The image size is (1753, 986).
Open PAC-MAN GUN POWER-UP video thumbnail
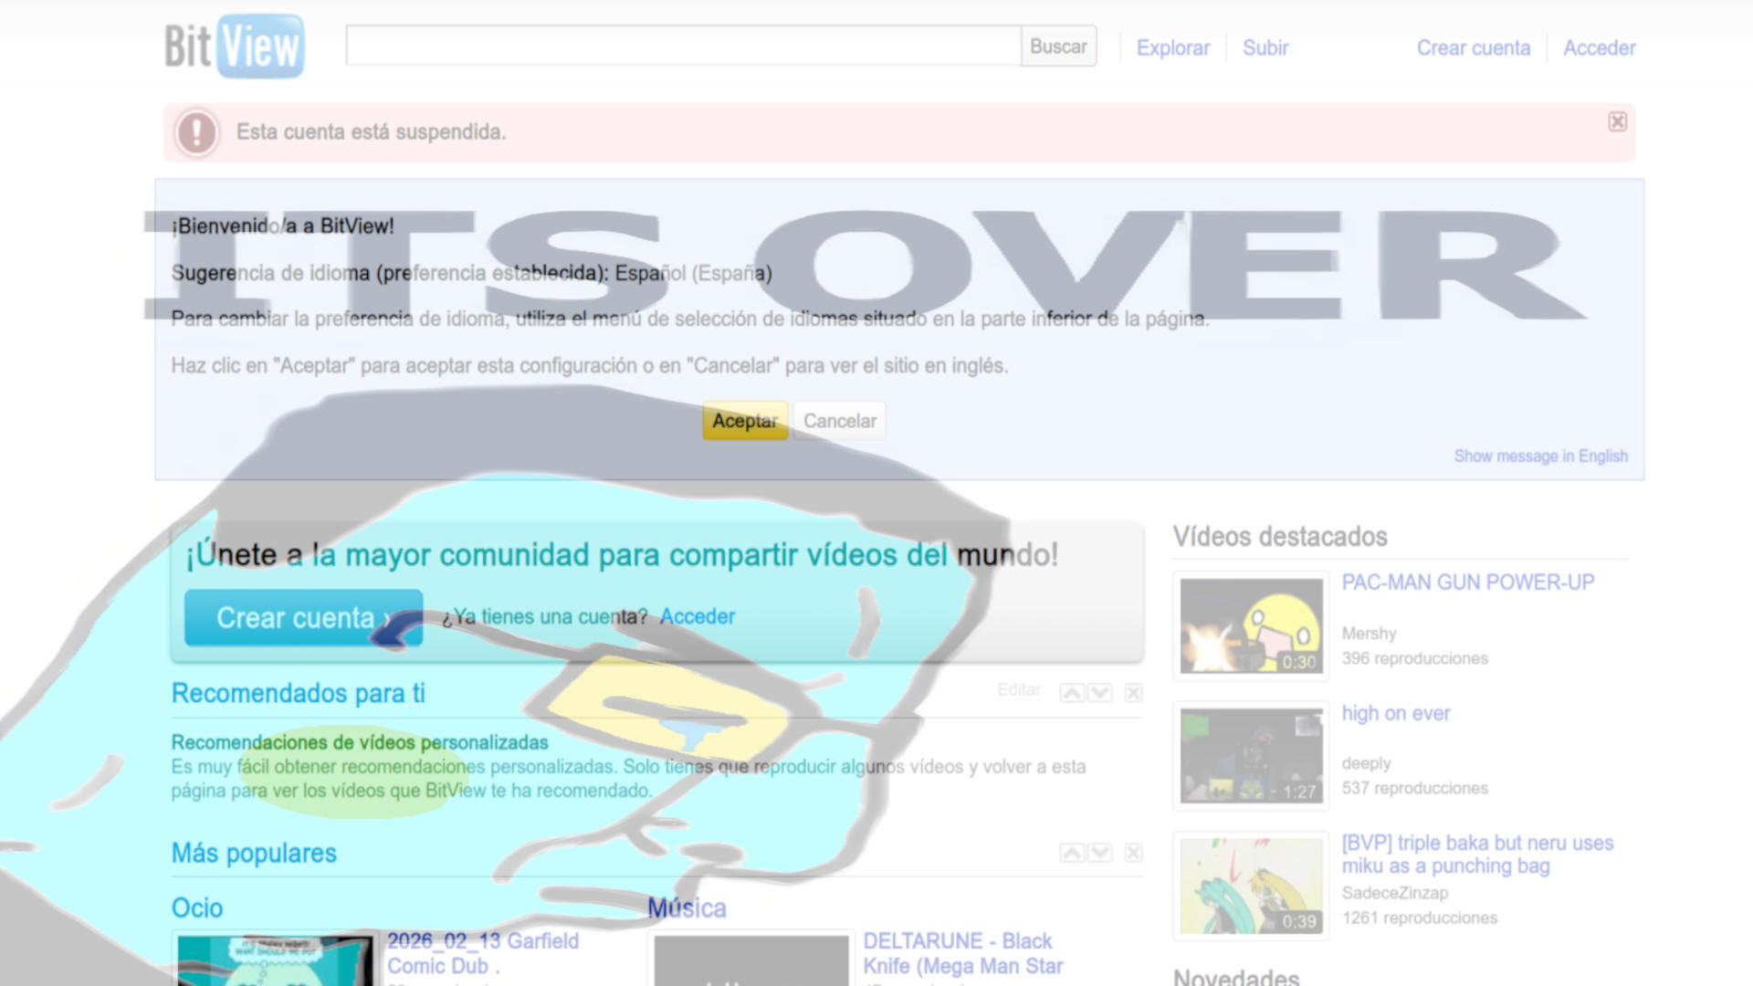[1251, 626]
